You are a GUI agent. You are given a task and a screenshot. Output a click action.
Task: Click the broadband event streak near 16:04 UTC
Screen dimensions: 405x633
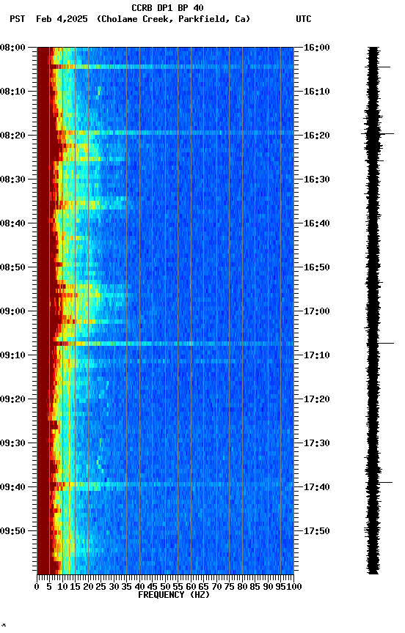tap(165, 67)
